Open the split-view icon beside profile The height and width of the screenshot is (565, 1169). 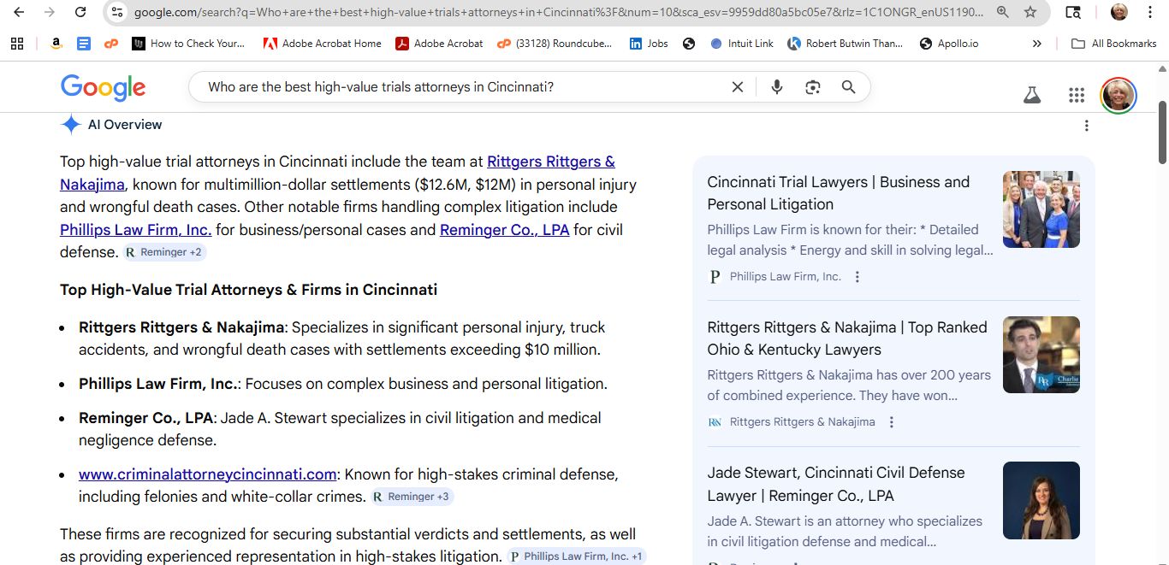click(x=1072, y=12)
